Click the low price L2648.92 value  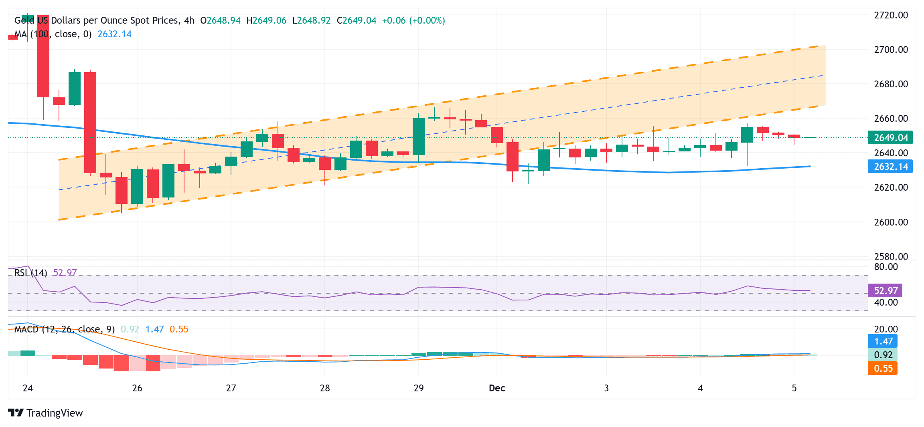pyautogui.click(x=312, y=20)
